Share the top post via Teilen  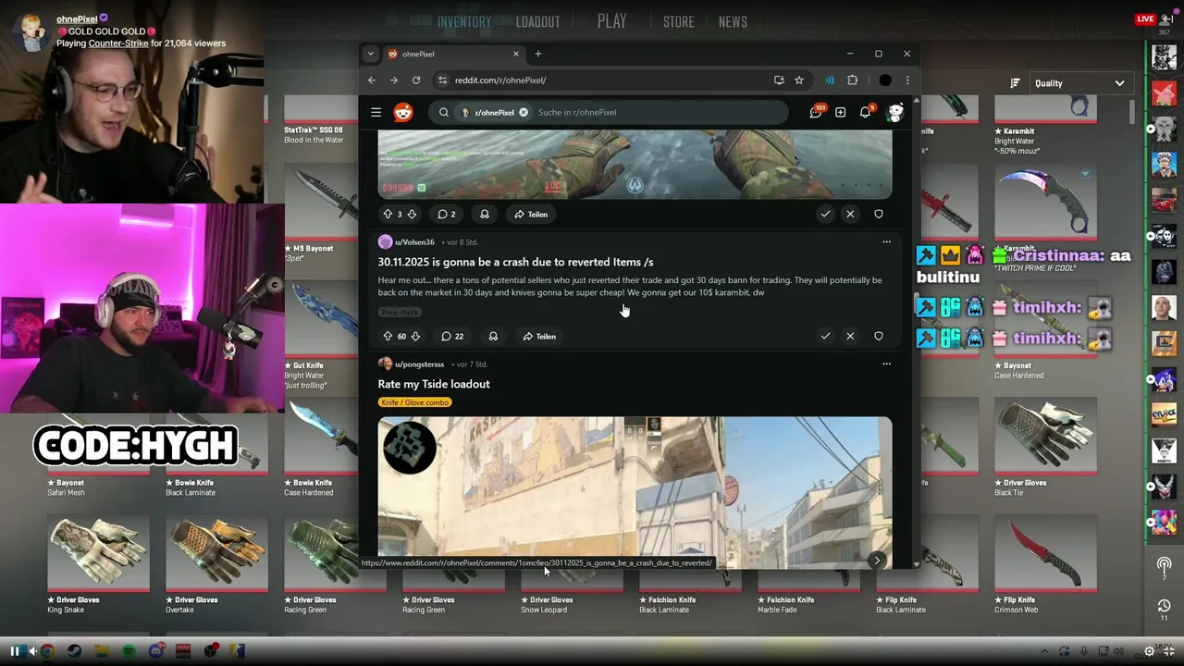531,214
